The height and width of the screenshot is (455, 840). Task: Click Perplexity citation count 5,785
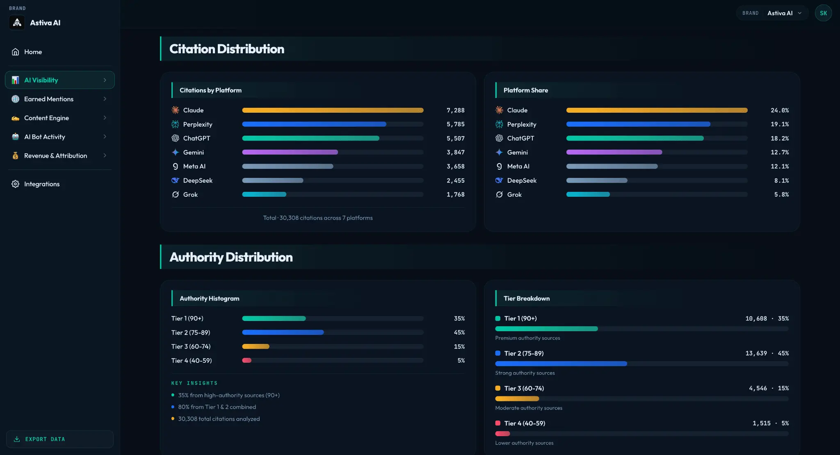pyautogui.click(x=456, y=124)
